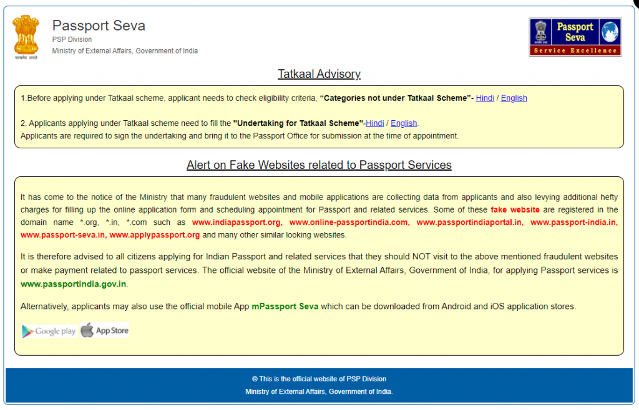Click Alert on Fake Websites heading
The height and width of the screenshot is (410, 639).
[319, 164]
